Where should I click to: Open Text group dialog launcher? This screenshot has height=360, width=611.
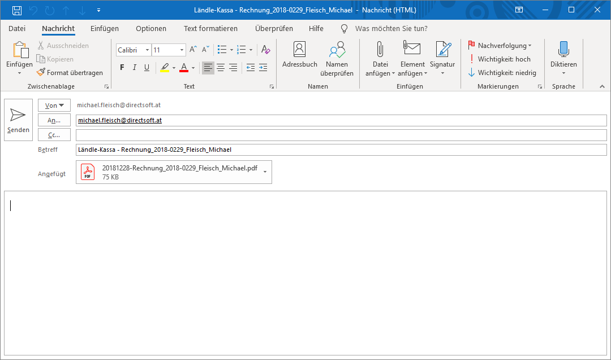(x=272, y=87)
